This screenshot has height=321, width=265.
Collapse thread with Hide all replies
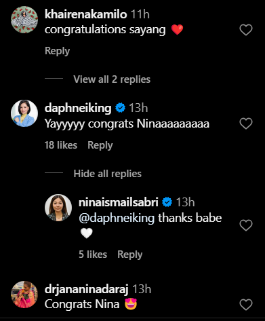pos(107,174)
